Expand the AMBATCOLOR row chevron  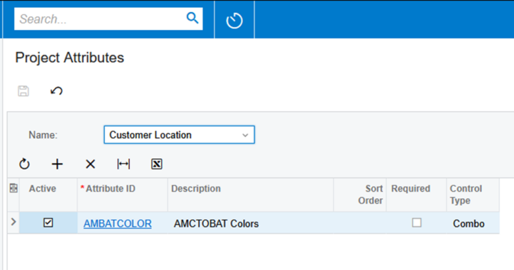click(13, 222)
